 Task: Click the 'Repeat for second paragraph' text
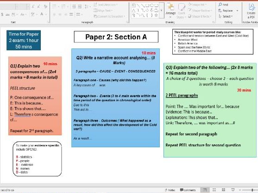[x=191, y=134]
